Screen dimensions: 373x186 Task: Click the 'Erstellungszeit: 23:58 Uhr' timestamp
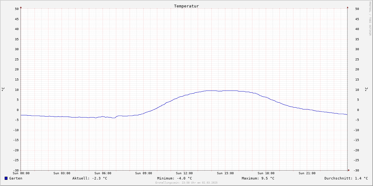(x=186, y=183)
